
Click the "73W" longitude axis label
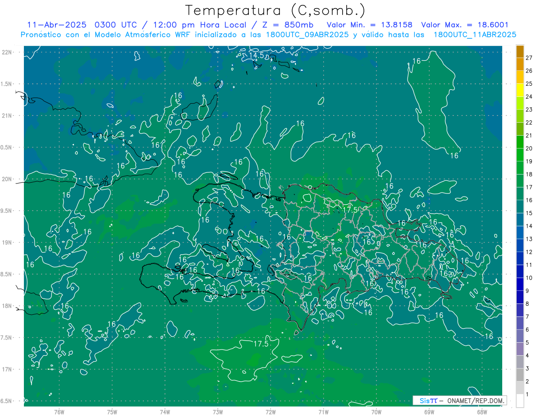[x=218, y=412]
